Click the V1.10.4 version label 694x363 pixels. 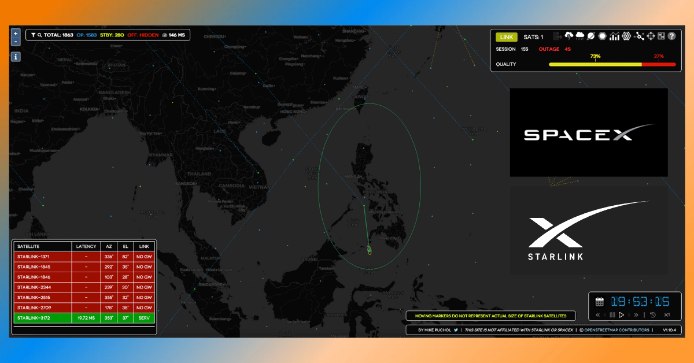(670, 330)
